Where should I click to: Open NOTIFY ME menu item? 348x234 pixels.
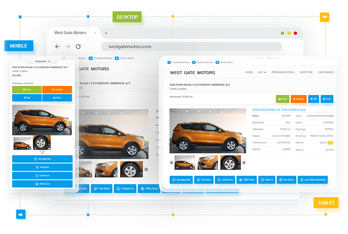tap(306, 72)
